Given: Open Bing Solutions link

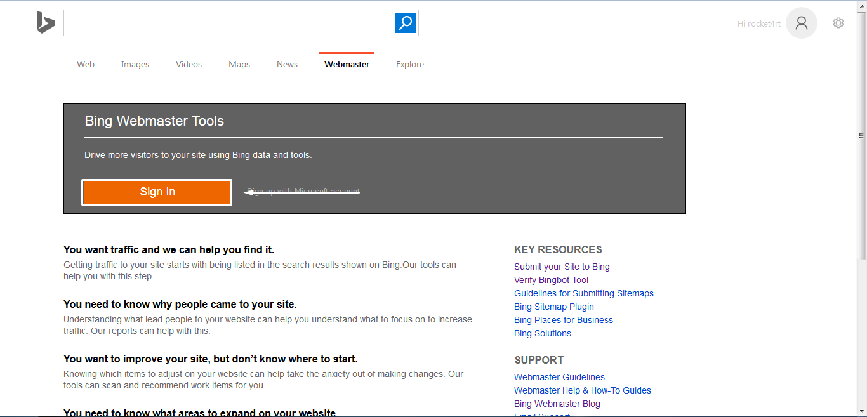Looking at the screenshot, I should (543, 333).
